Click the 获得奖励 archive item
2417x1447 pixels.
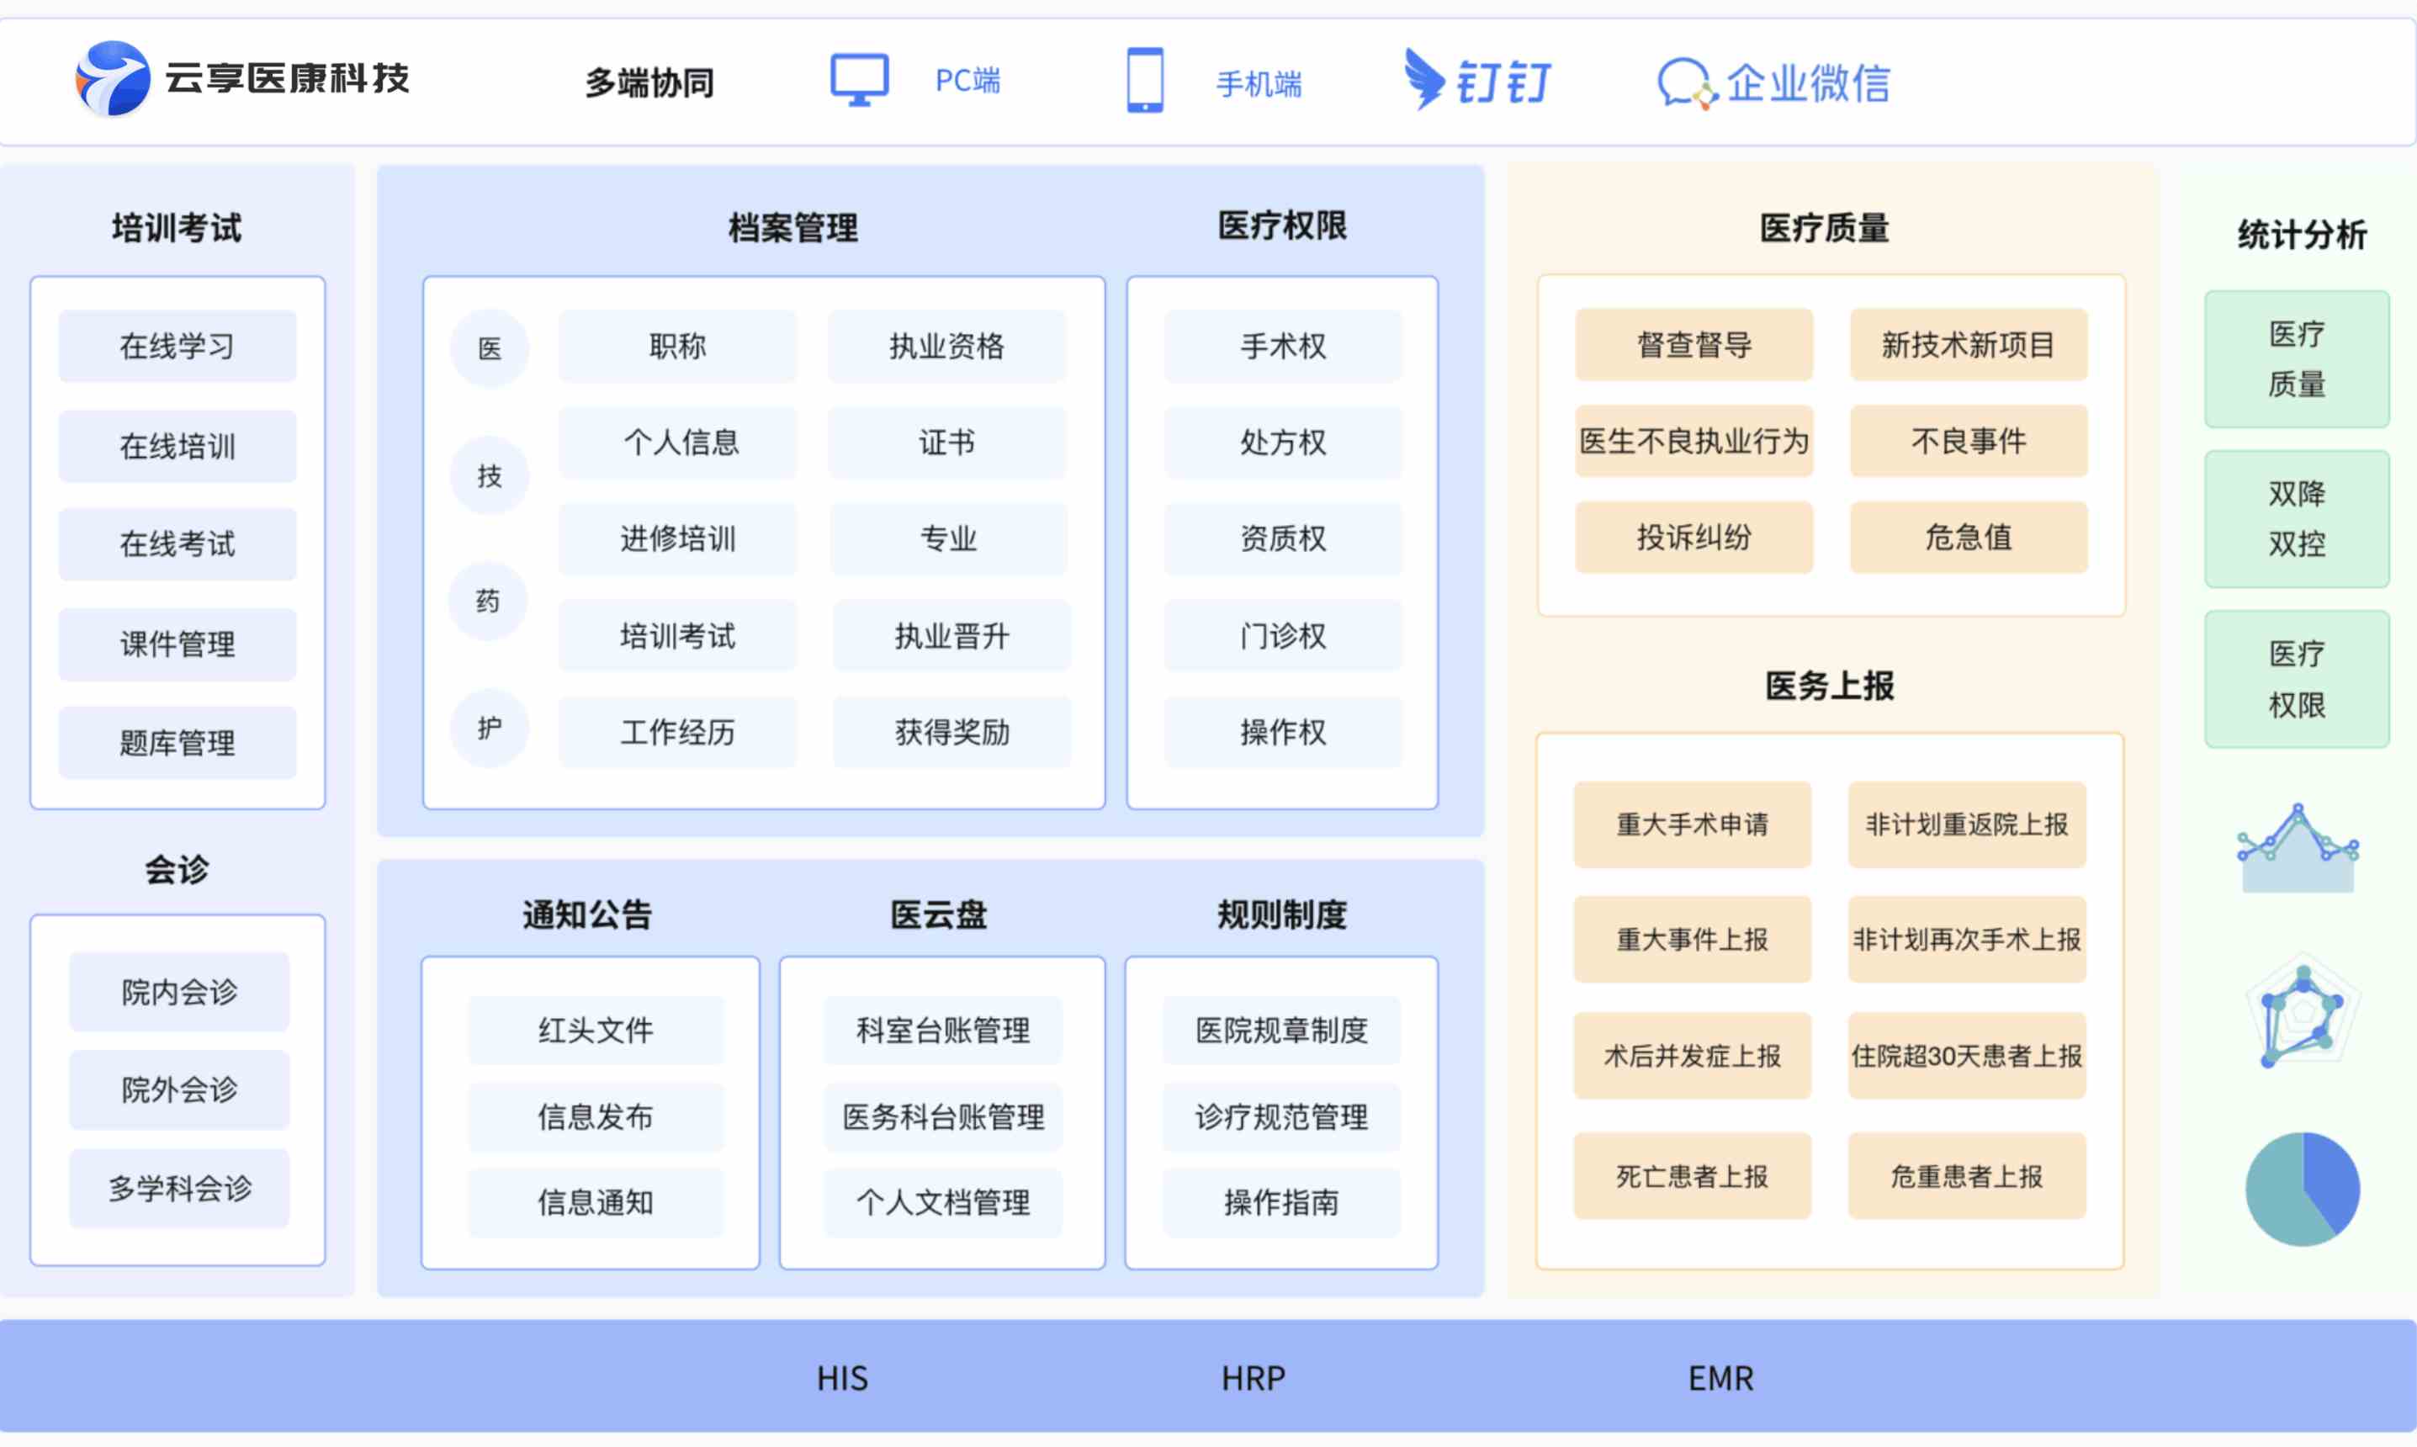point(951,732)
